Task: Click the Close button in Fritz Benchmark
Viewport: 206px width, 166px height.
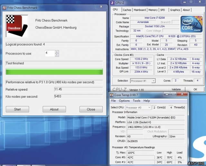Action: click(x=91, y=109)
